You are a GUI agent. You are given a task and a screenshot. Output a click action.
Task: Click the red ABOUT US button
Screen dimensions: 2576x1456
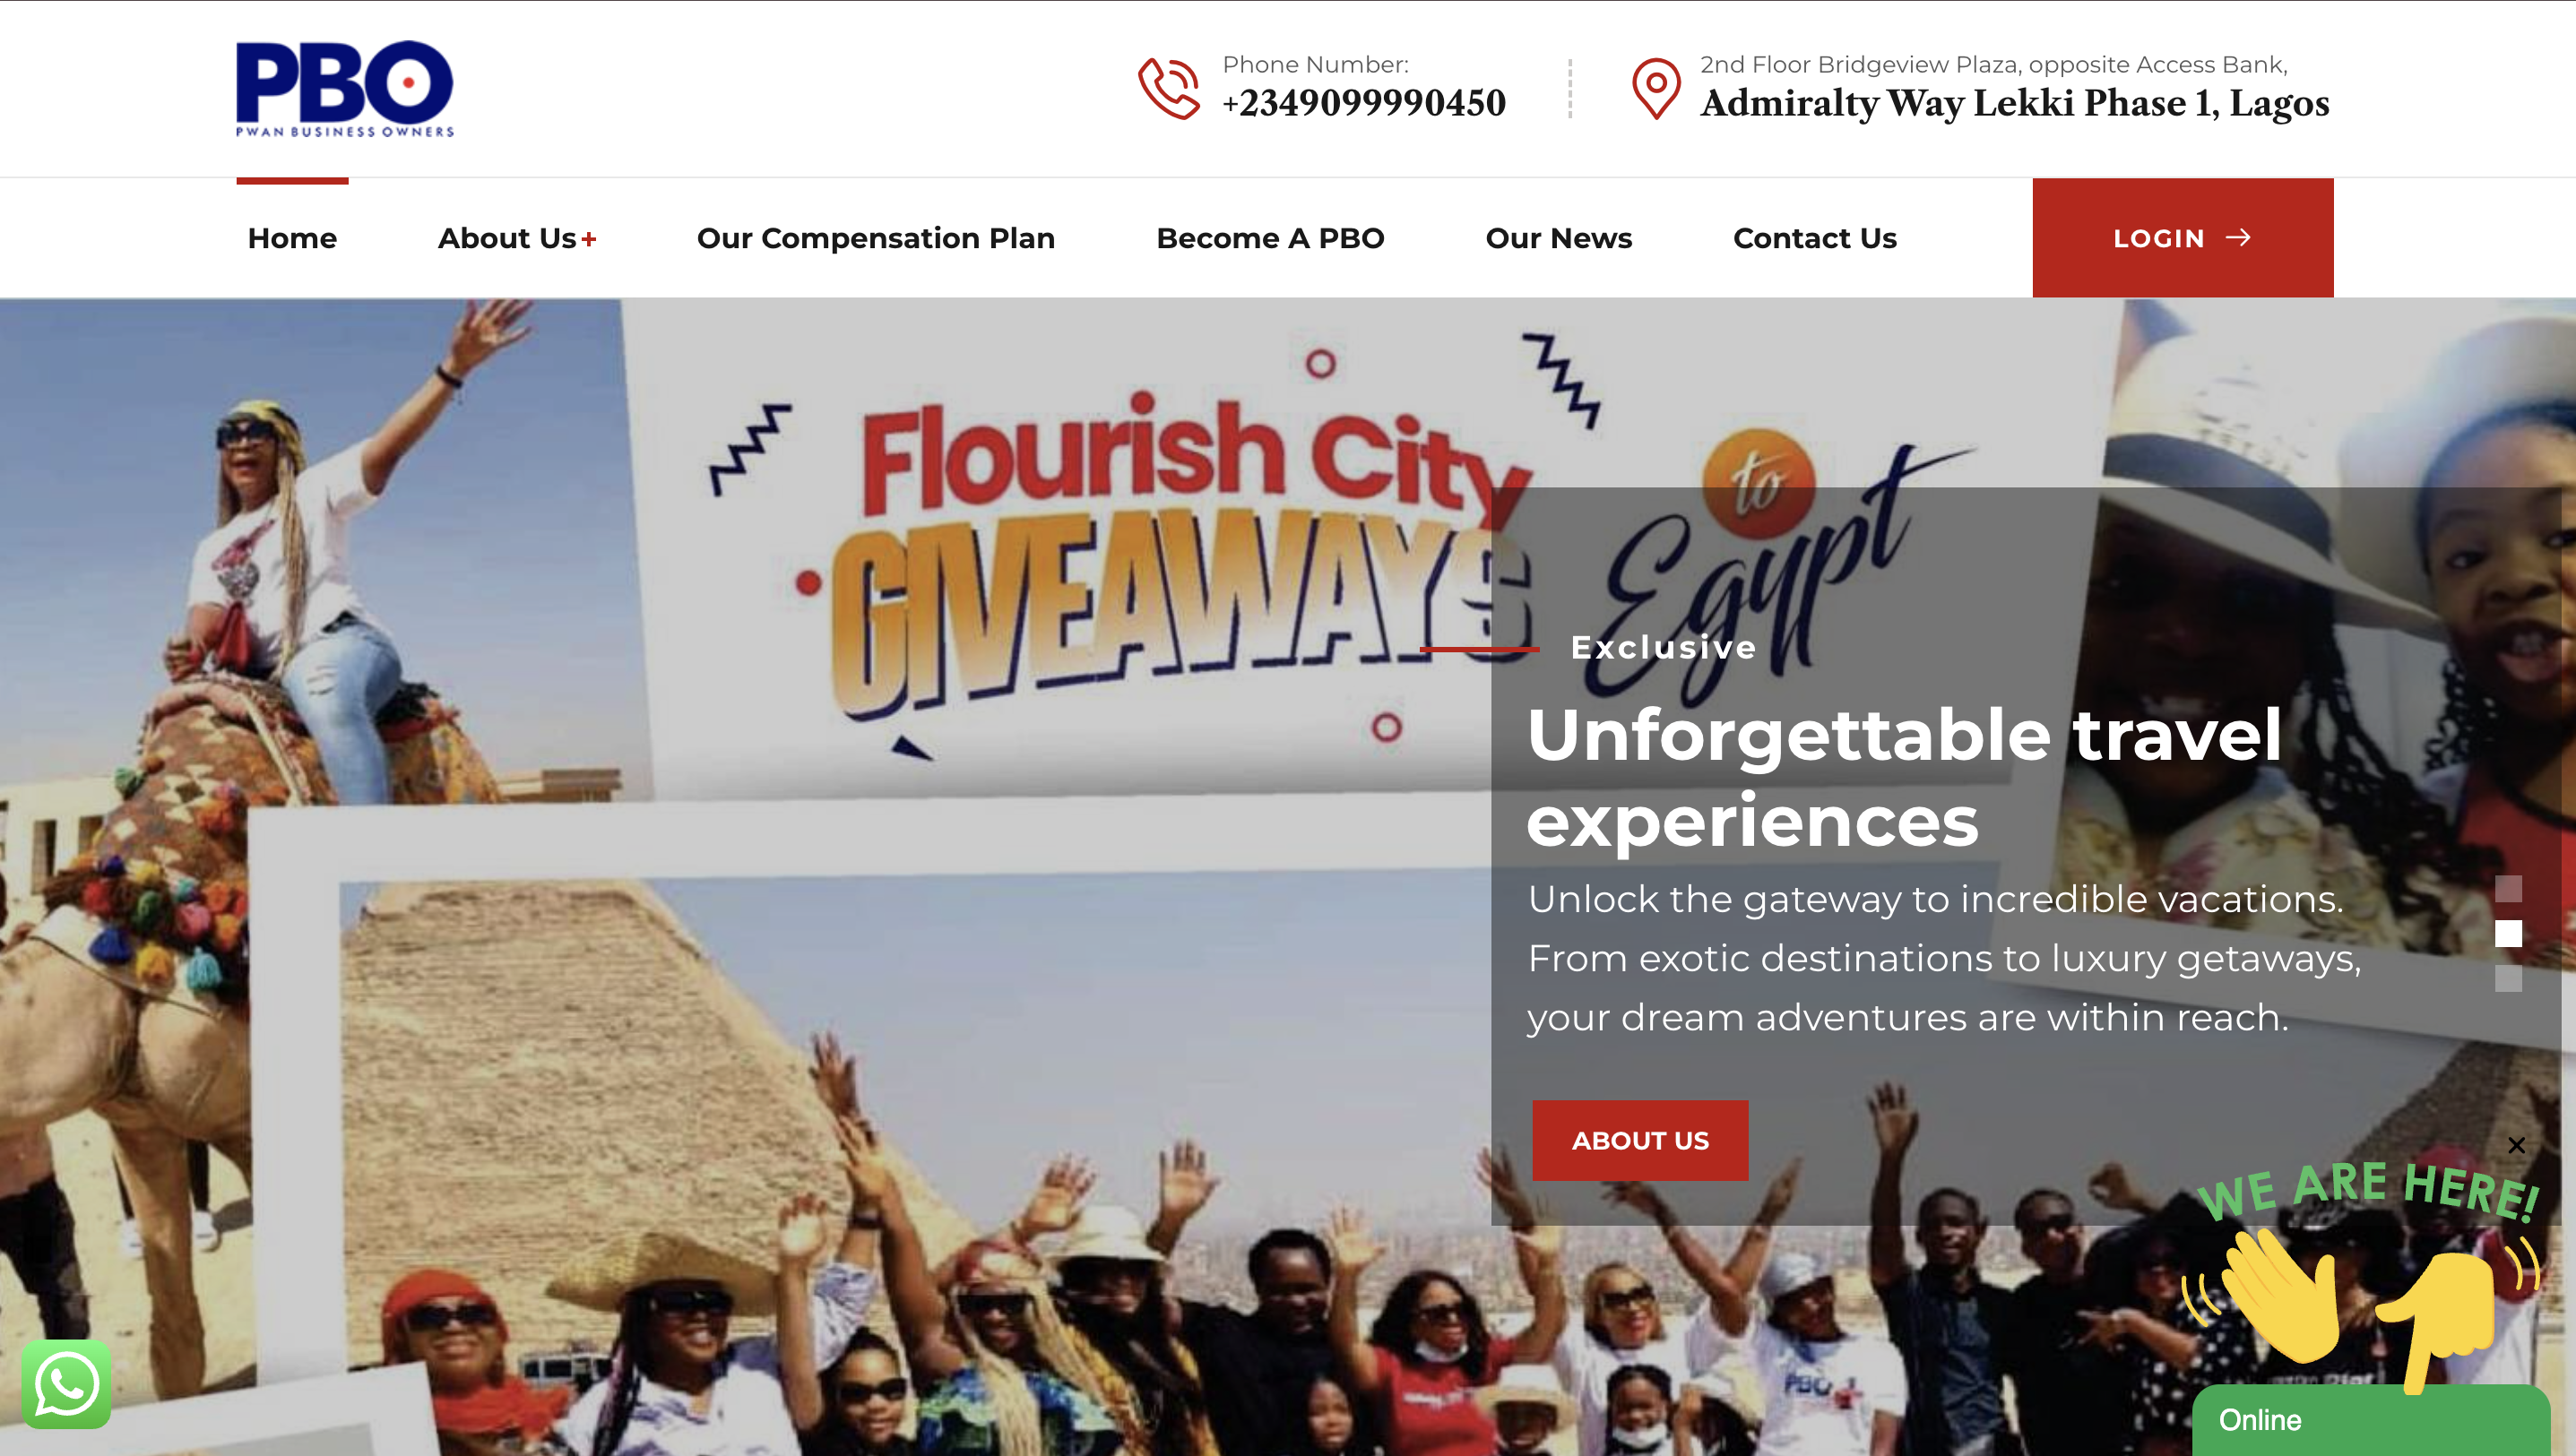tap(1639, 1140)
